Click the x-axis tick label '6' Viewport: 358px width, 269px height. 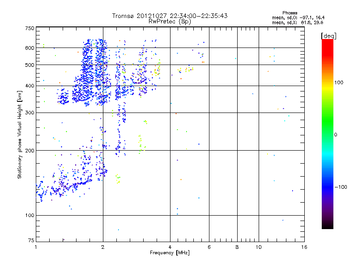209,247
